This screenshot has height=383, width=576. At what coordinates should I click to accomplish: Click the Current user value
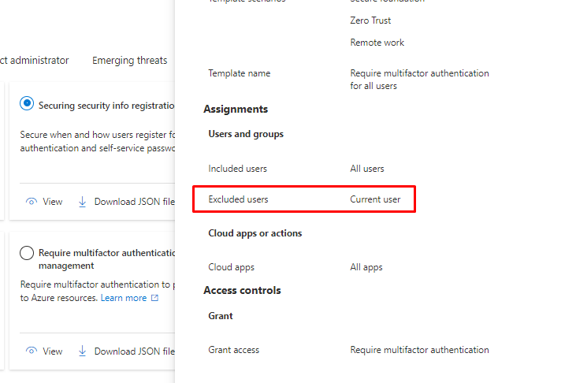pos(375,199)
